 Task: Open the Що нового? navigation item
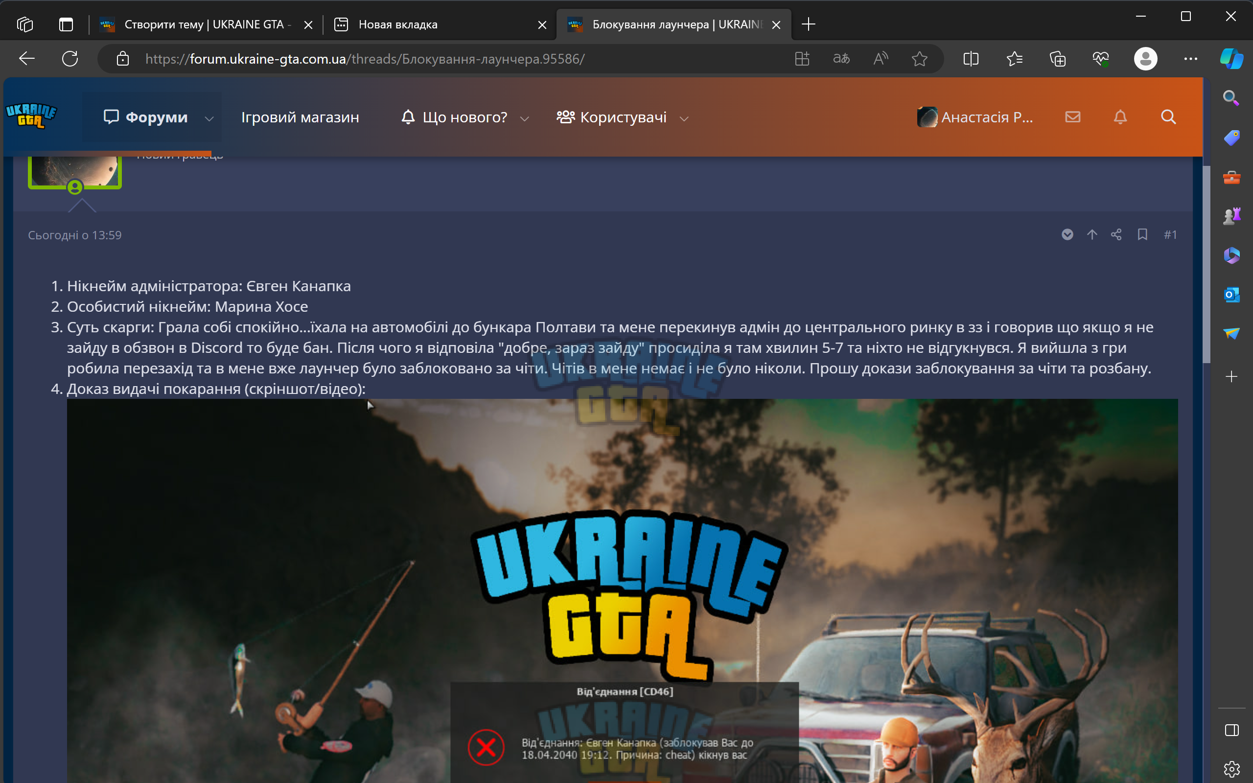click(455, 117)
